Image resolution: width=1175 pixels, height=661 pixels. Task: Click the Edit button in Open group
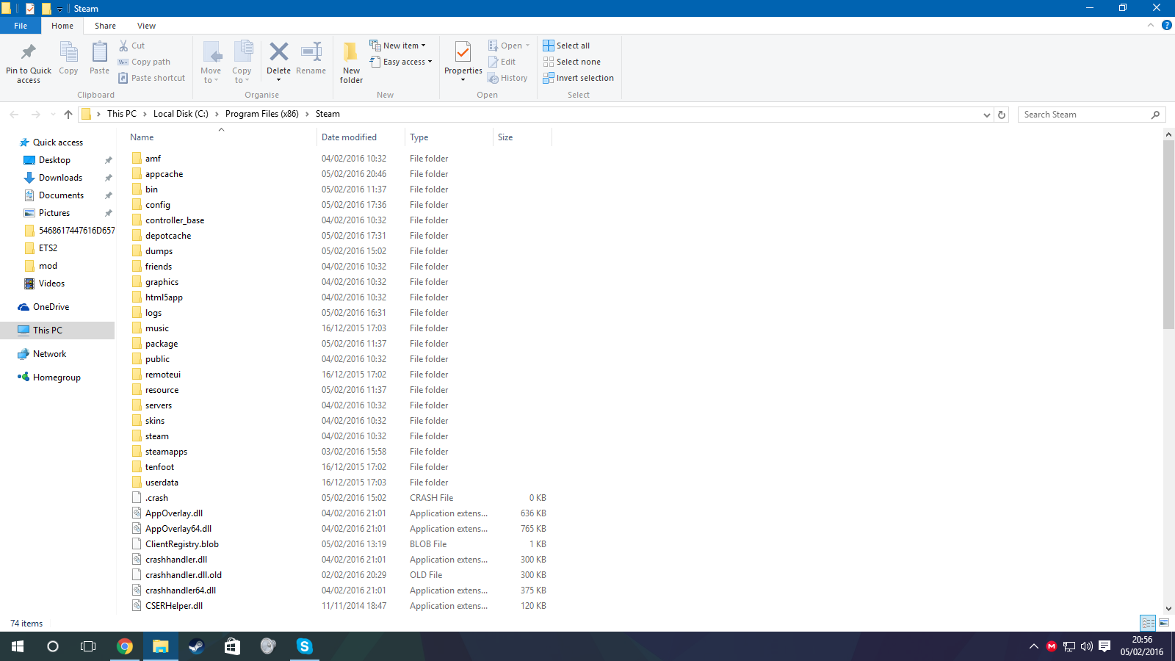[502, 62]
